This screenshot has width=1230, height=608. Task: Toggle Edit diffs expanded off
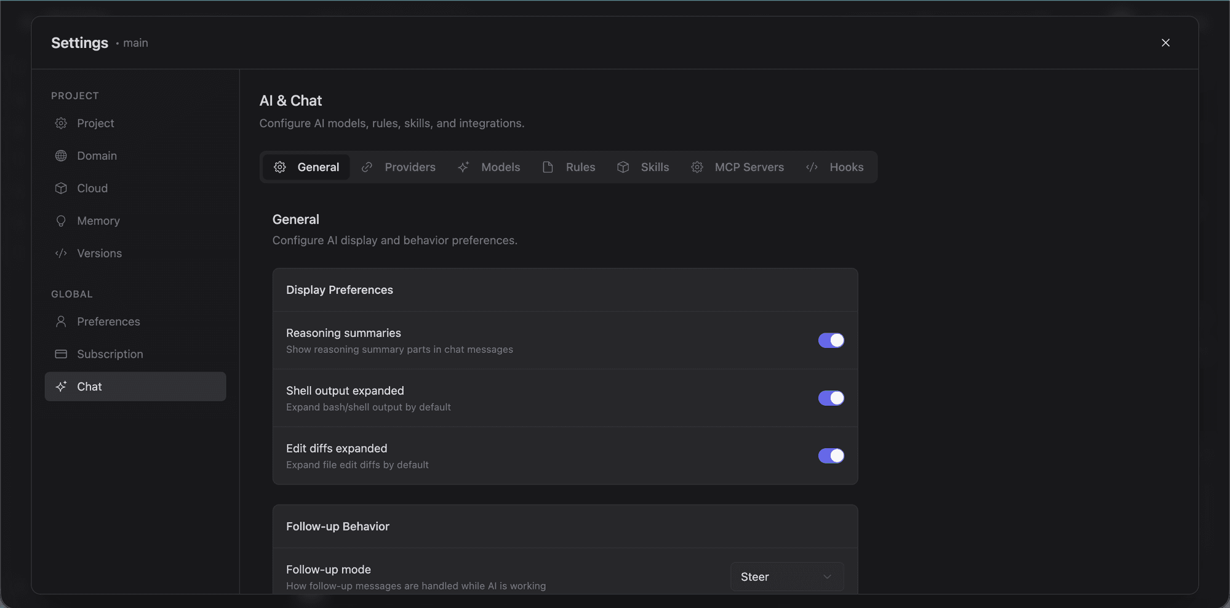(831, 456)
